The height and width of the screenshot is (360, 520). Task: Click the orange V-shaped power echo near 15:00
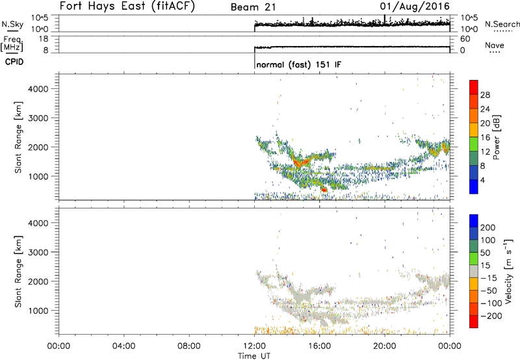301,162
